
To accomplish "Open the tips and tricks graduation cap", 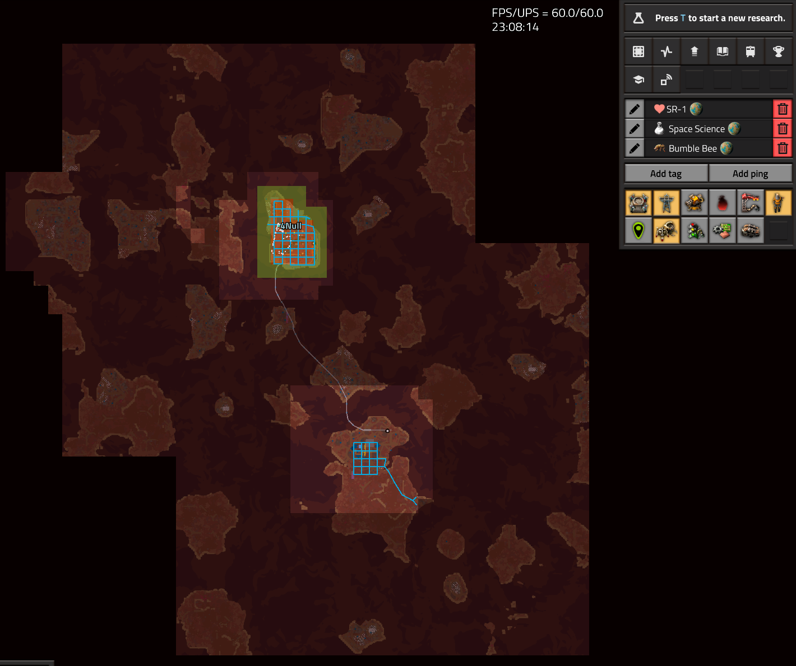I will coord(638,80).
